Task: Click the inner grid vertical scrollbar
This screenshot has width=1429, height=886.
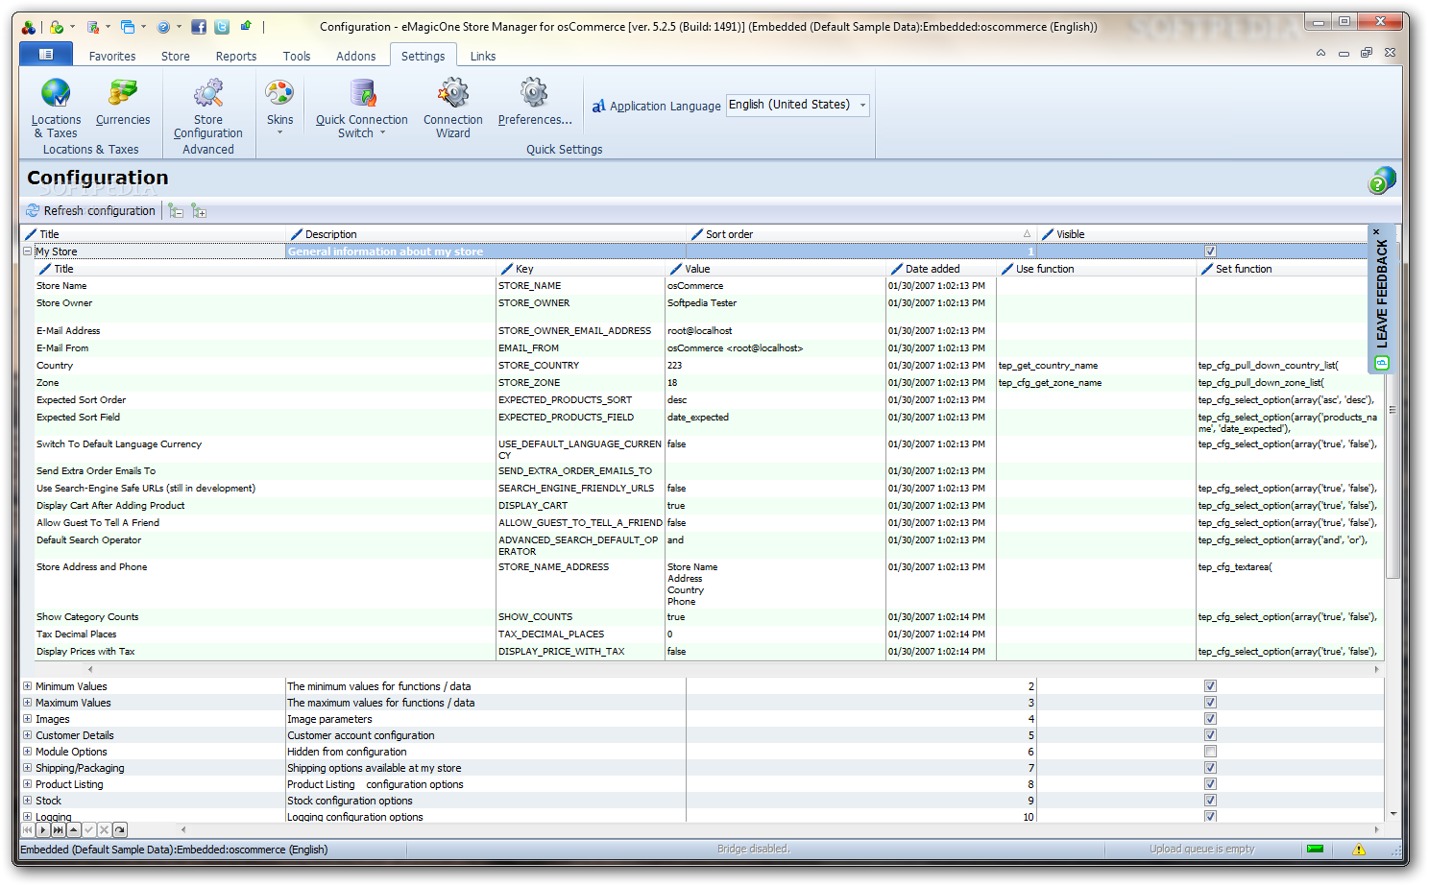Action: point(1392,410)
